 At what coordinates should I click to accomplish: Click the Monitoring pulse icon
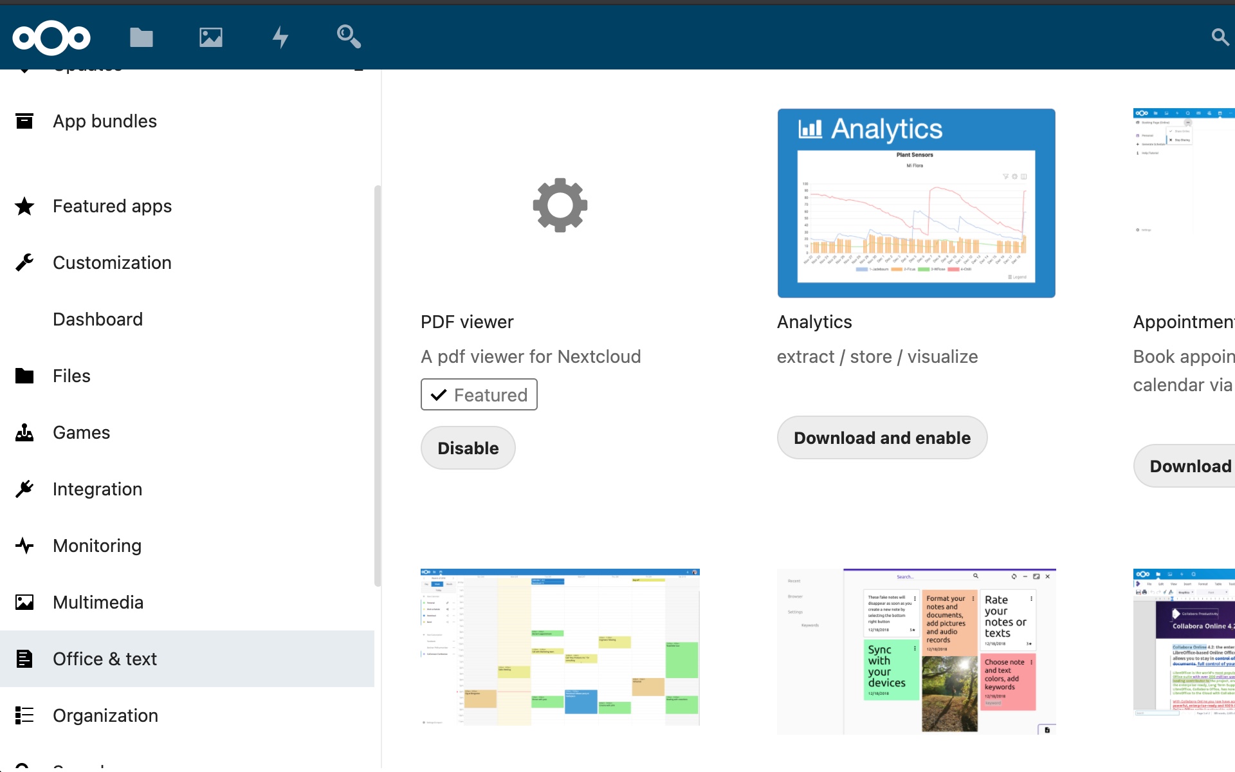pyautogui.click(x=24, y=546)
